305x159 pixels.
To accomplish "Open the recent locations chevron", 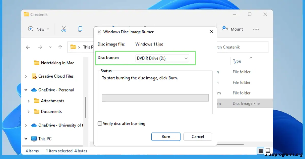I will click(50, 47).
